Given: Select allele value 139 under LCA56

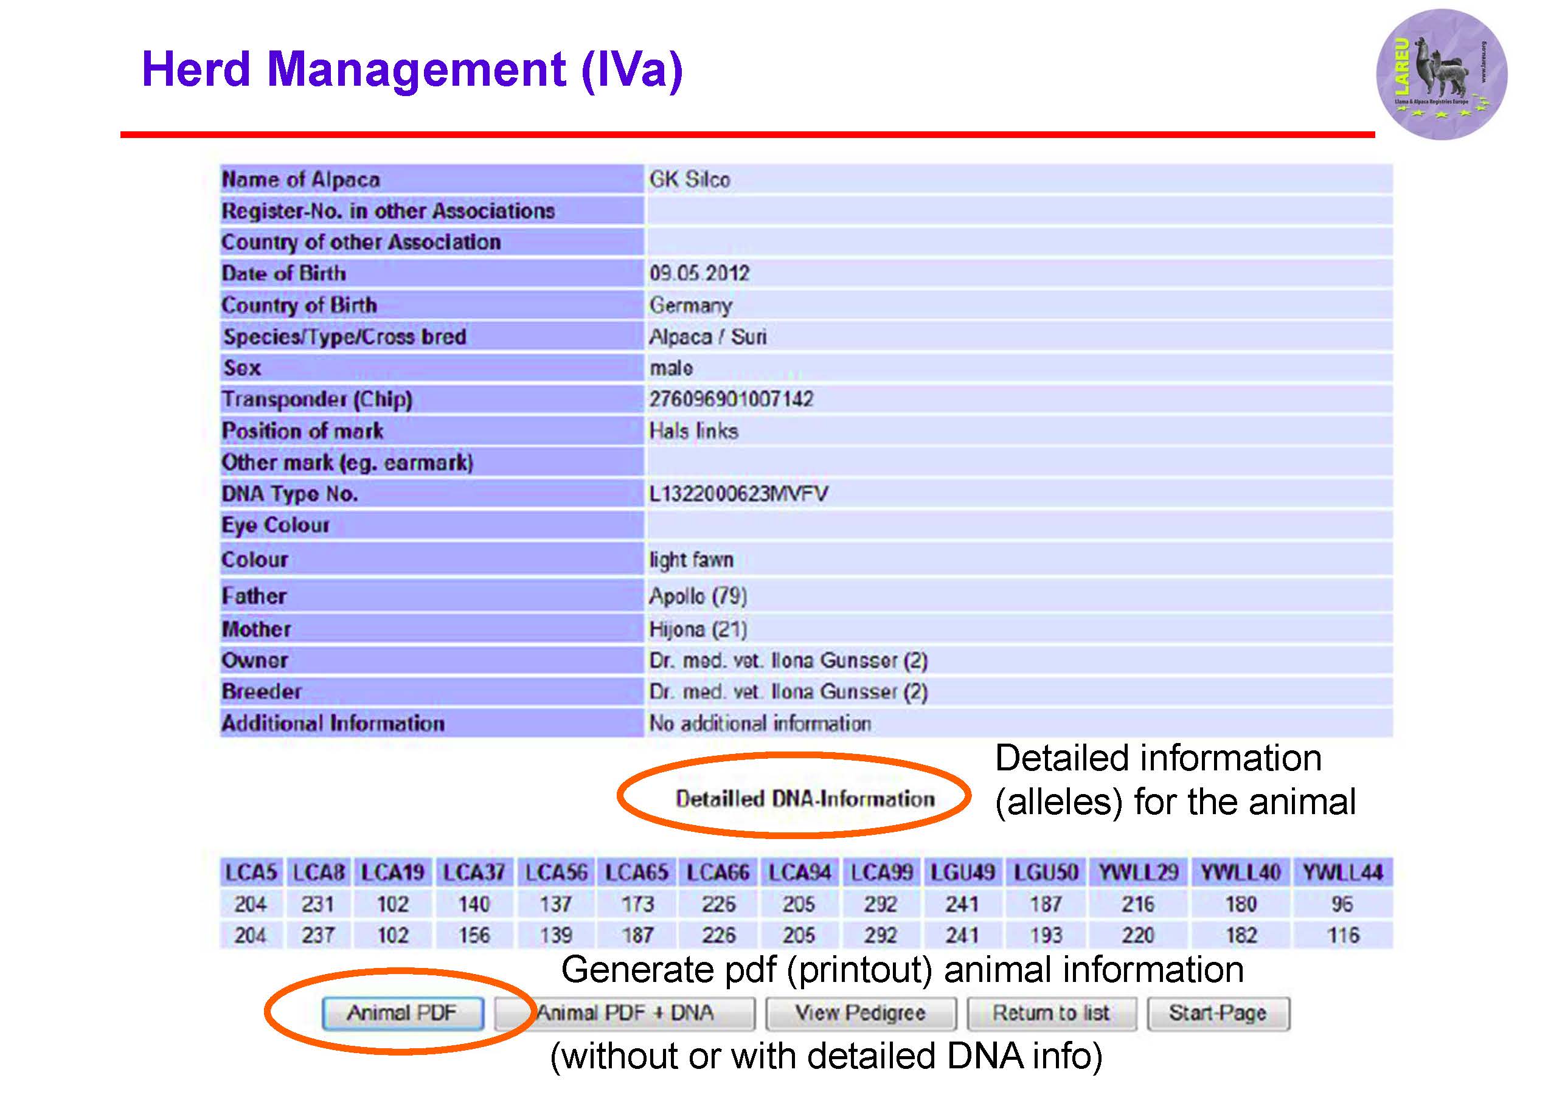Looking at the screenshot, I should [555, 935].
